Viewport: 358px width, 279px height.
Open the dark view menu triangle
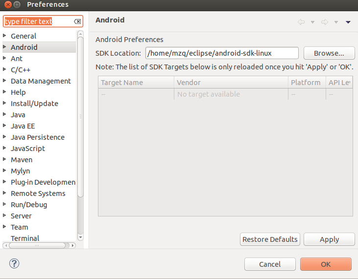[348, 22]
